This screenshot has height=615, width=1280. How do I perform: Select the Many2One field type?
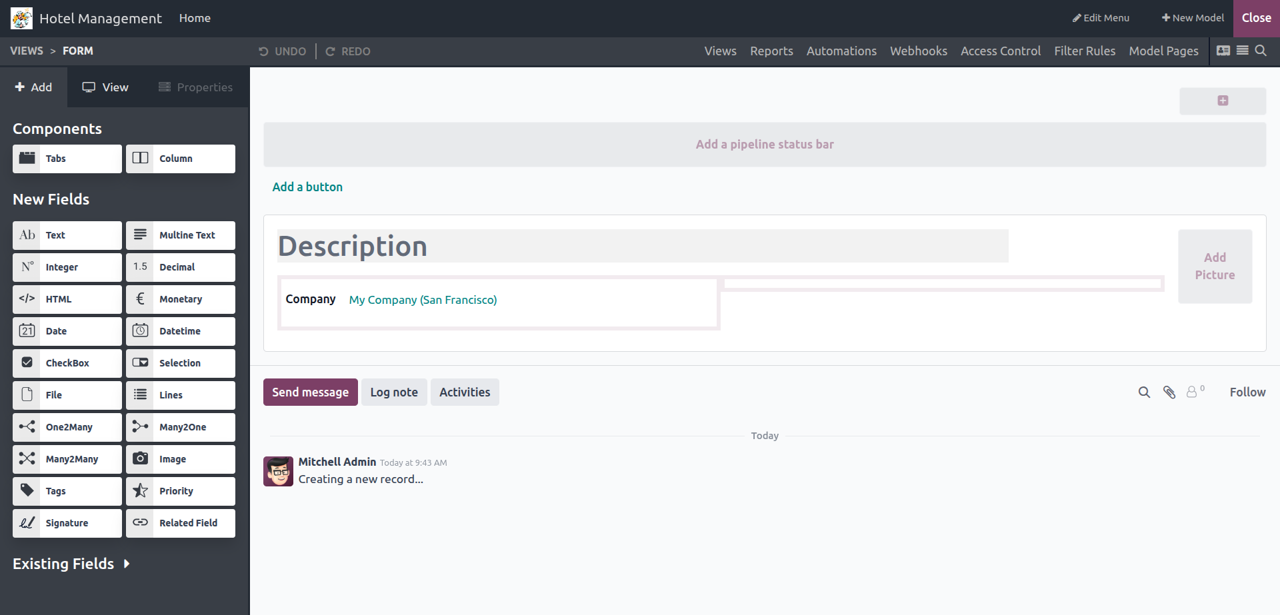[181, 427]
